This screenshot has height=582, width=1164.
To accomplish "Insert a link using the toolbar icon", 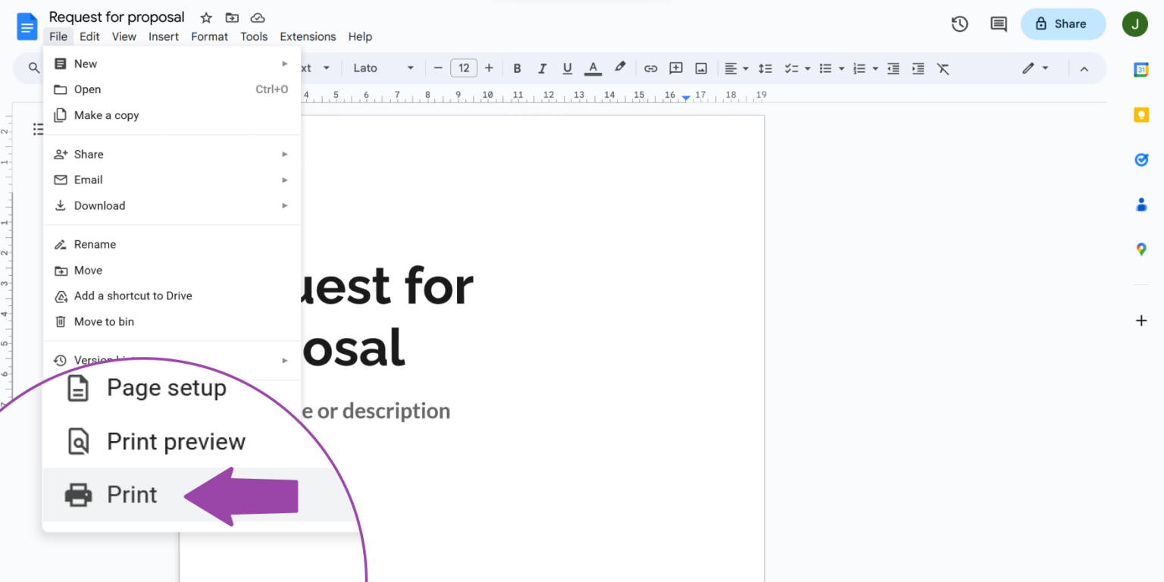I will click(x=650, y=68).
